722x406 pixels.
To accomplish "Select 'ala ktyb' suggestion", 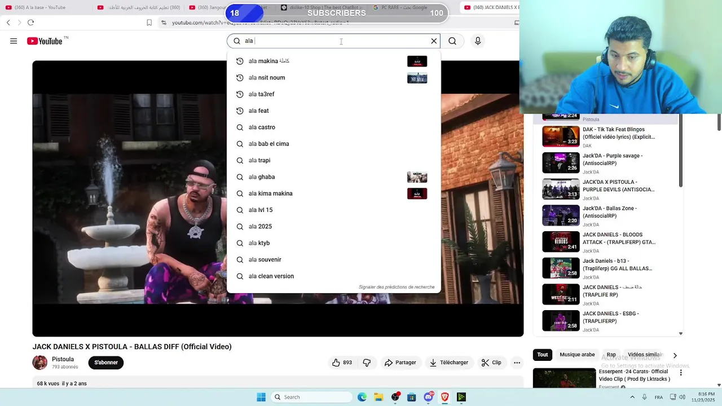I will click(333, 243).
